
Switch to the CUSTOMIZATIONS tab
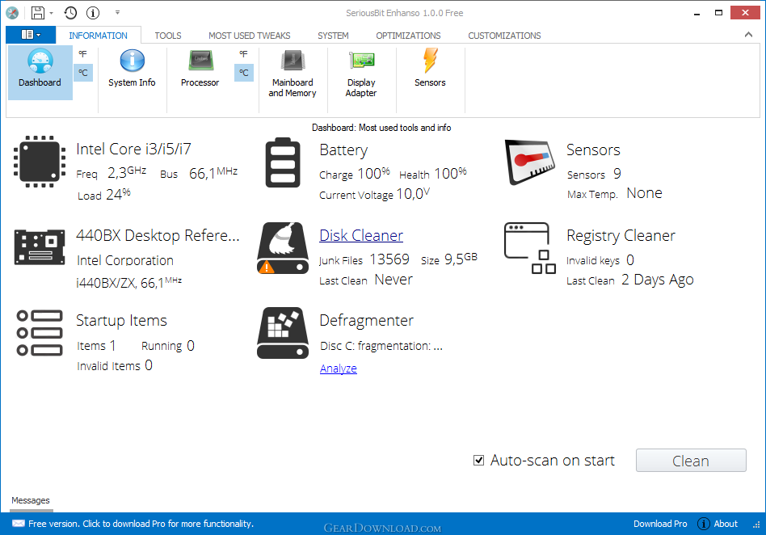(505, 36)
